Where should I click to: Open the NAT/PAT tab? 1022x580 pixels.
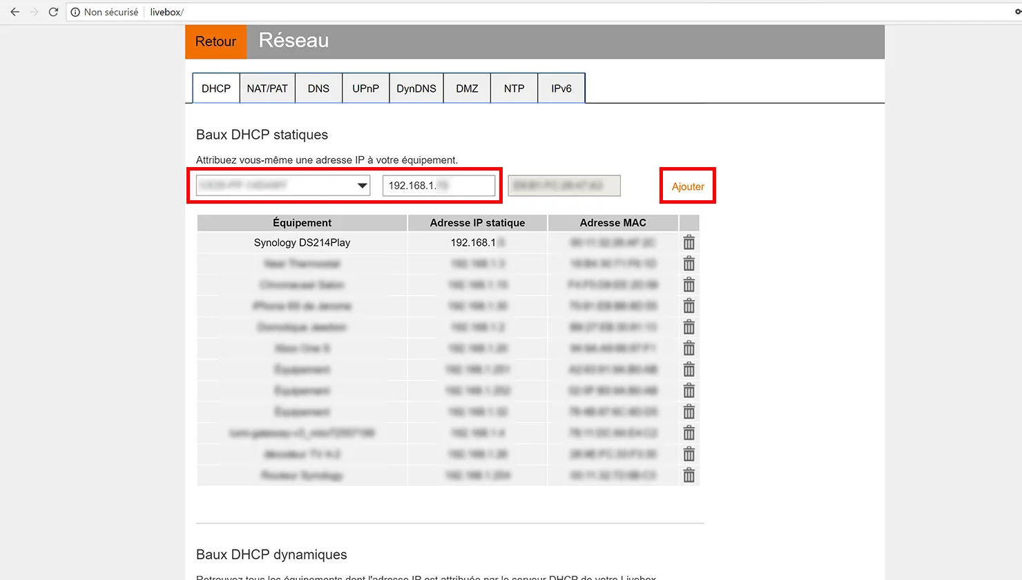point(267,88)
